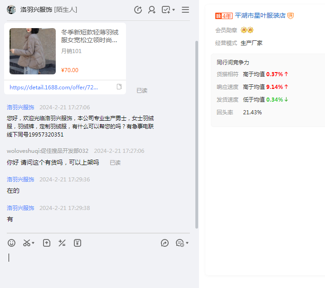Click the upload file icon
This screenshot has height=288, width=325.
point(47,243)
